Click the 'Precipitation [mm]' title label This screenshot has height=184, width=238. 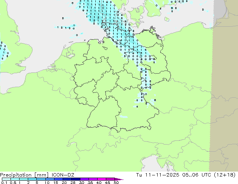coord(24,175)
